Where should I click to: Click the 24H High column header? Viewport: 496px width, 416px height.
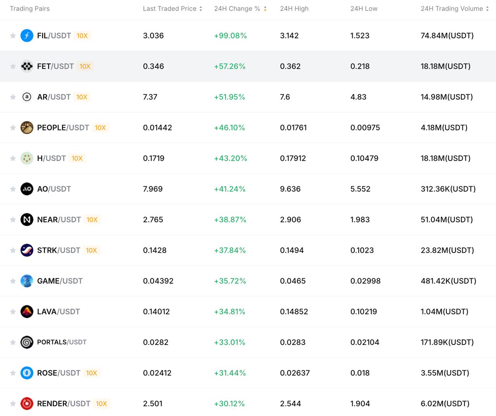point(294,9)
